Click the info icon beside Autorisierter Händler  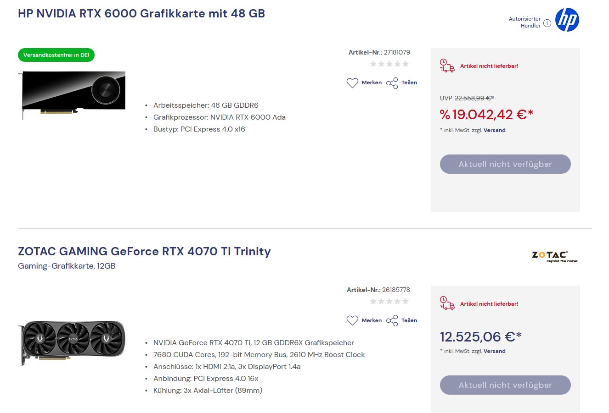click(x=547, y=23)
